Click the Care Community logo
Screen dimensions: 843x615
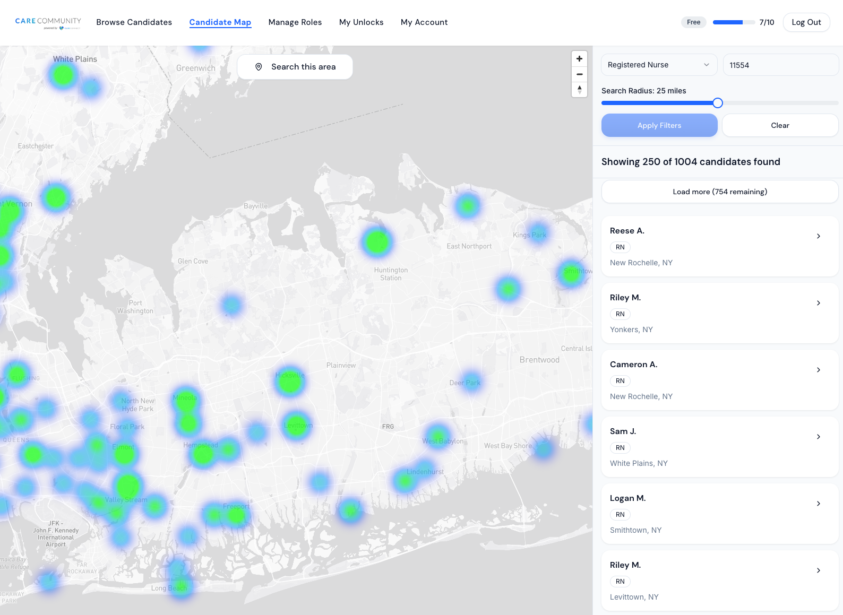(48, 23)
